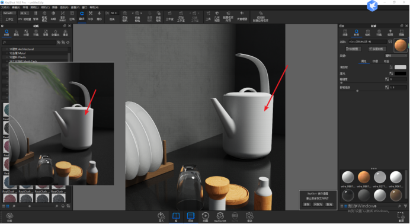Toggle texture icon for Specular row
410x224 pixels.
coord(391,73)
